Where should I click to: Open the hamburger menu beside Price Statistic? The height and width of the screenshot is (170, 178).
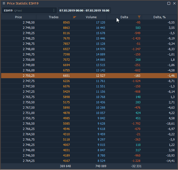click(x=4, y=3)
